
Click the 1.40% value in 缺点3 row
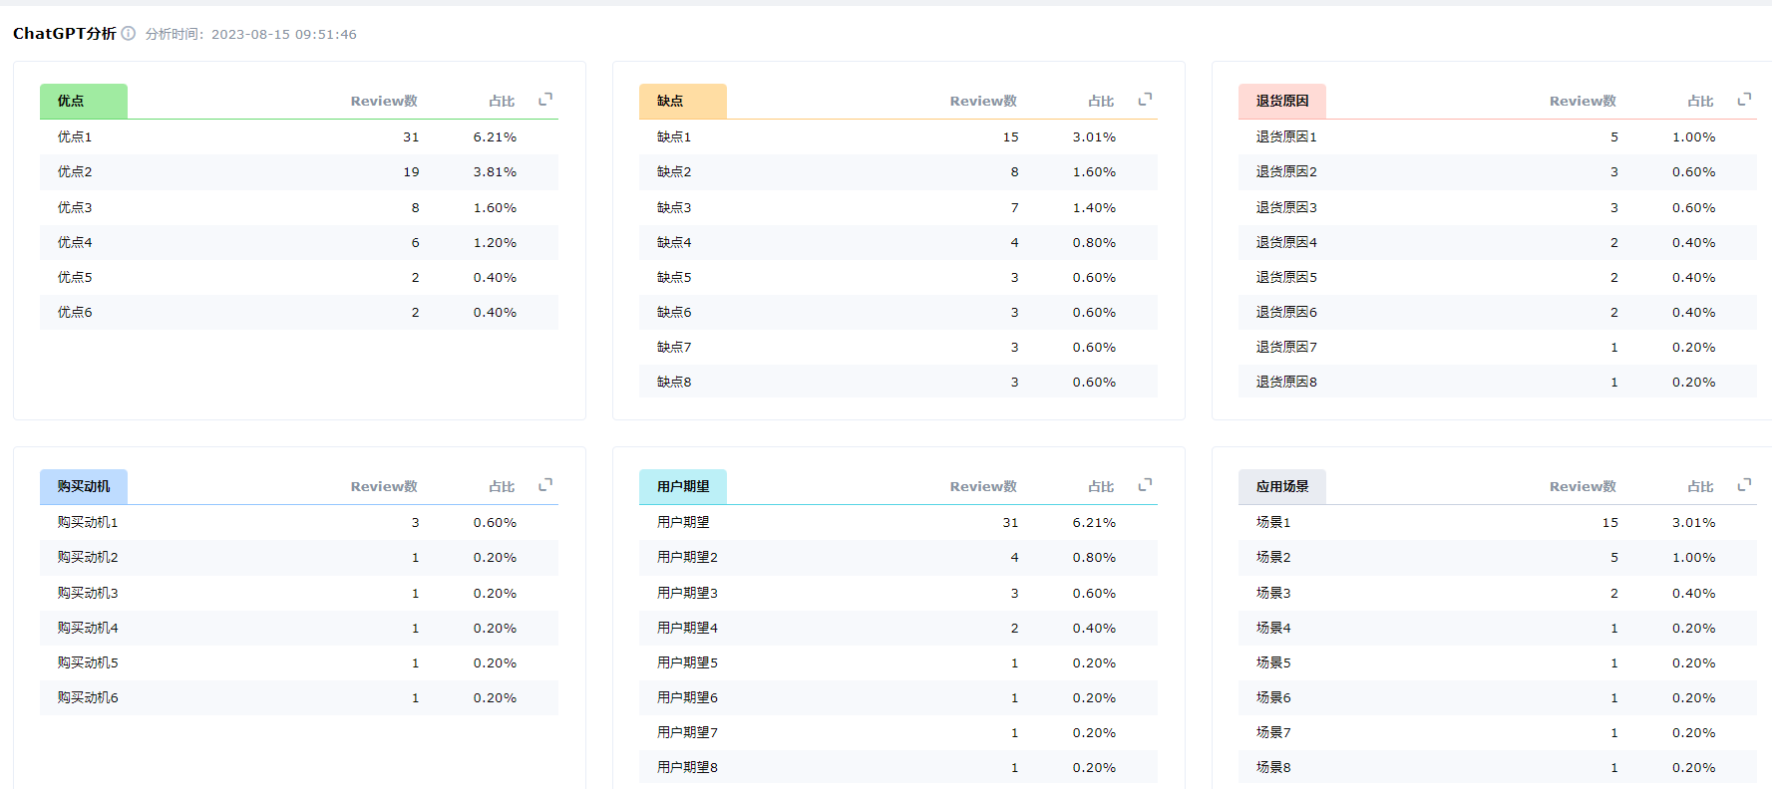[x=1094, y=208]
